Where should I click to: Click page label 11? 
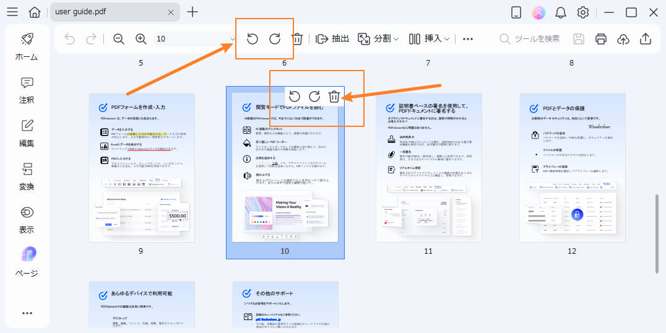point(428,251)
